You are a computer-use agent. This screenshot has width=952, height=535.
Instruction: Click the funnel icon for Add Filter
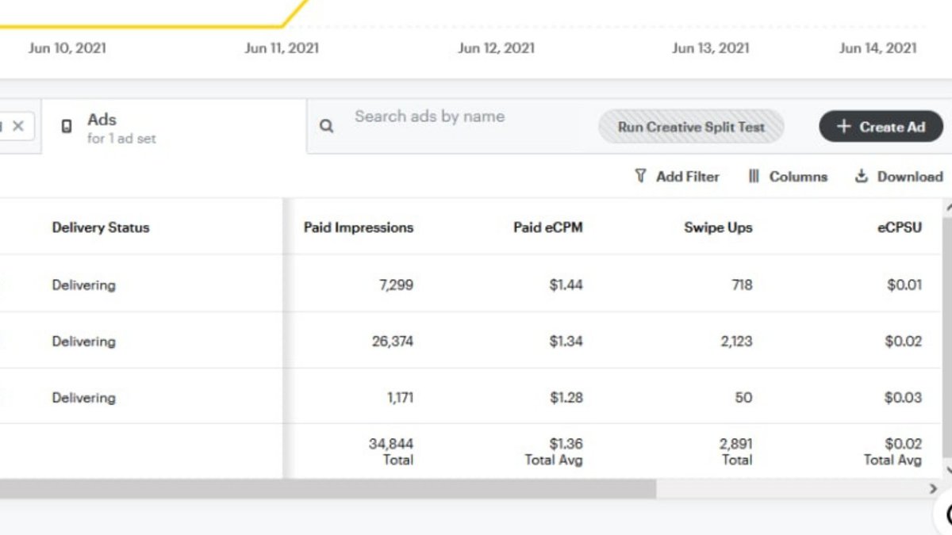click(640, 176)
